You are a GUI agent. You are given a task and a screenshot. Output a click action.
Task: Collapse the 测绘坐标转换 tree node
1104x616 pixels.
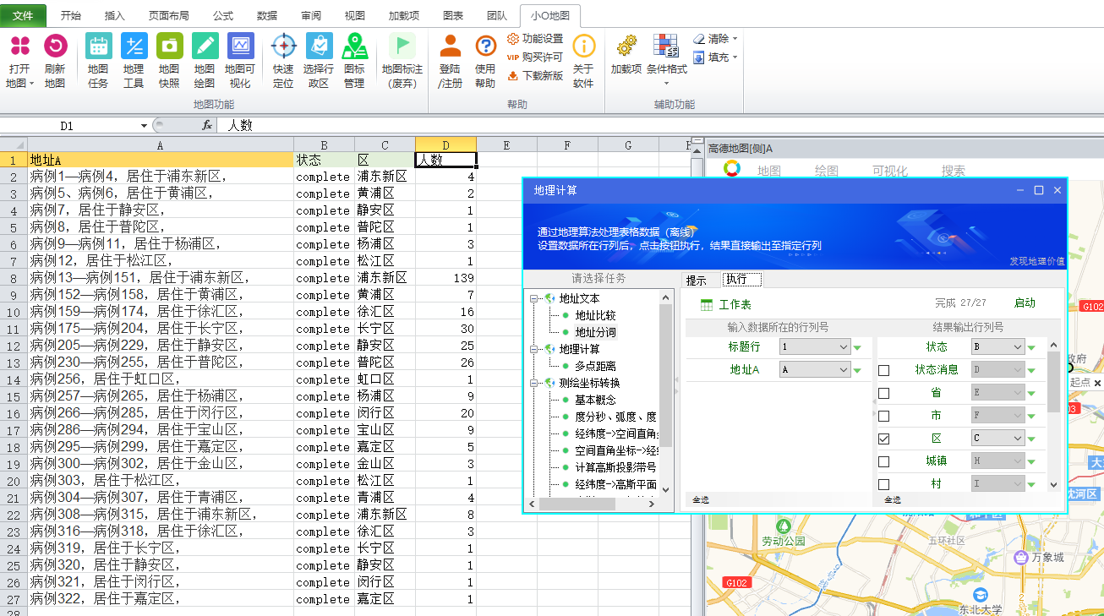pos(534,383)
